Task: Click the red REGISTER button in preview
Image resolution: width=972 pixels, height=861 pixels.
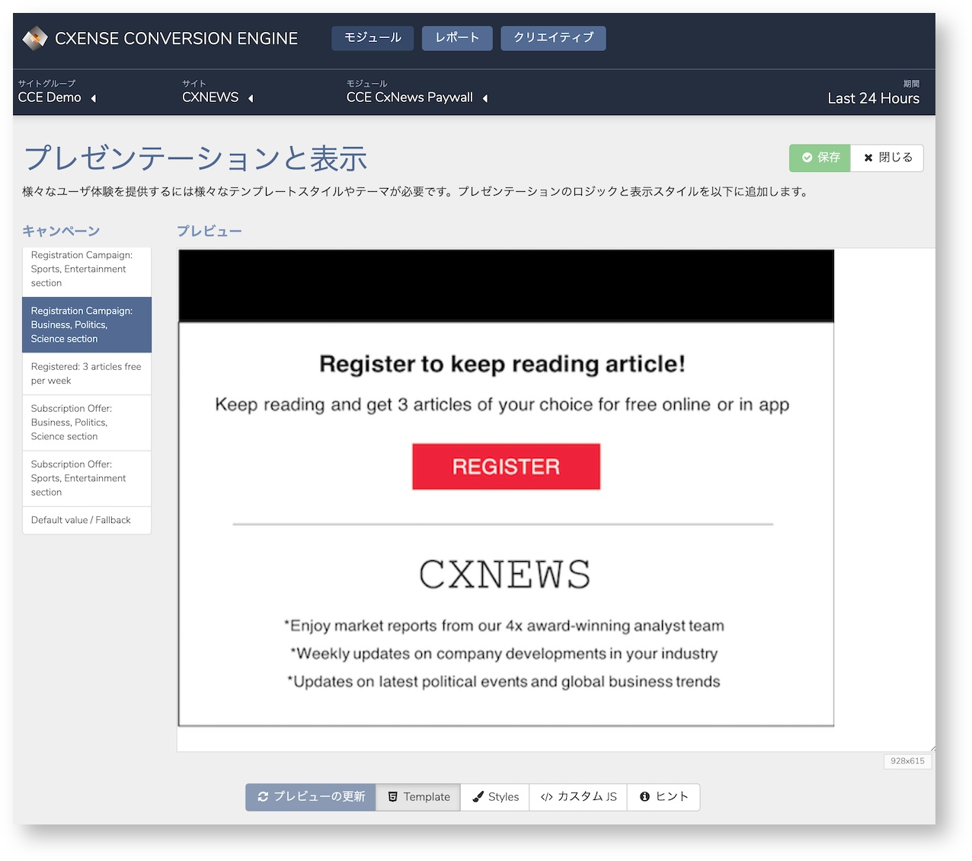Action: 506,467
